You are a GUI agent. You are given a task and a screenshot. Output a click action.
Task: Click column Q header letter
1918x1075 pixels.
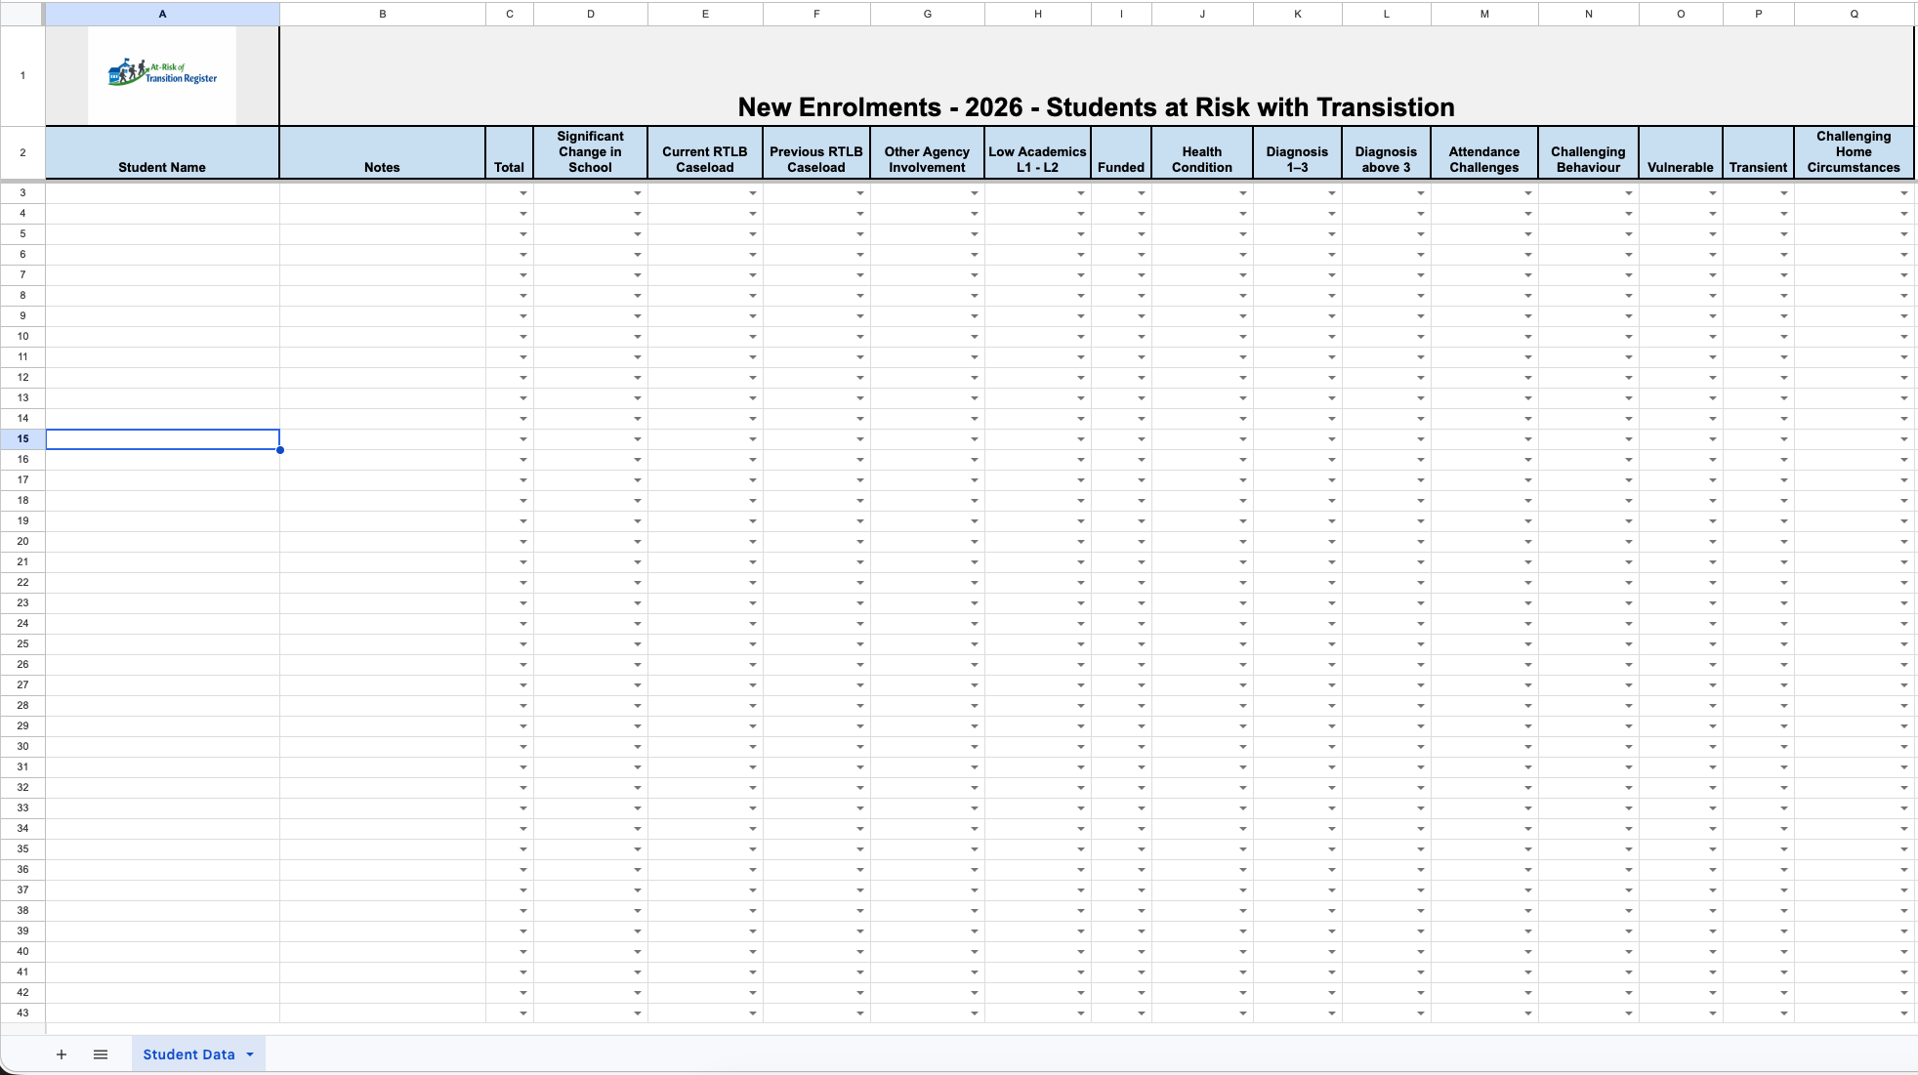point(1854,14)
